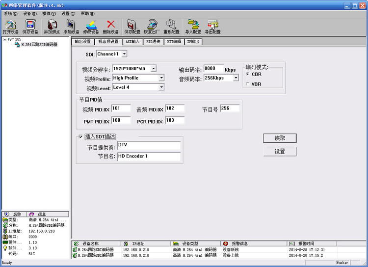Image resolution: width=368 pixels, height=267 pixels.
Task: Open the 视频分辨率 resolution dropdown
Action: (x=154, y=69)
